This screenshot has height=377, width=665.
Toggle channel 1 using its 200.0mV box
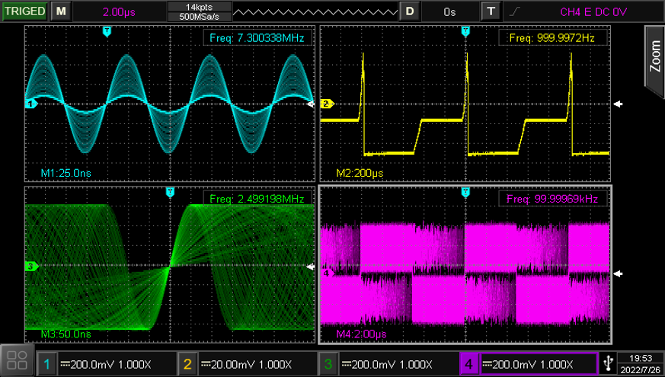click(105, 364)
